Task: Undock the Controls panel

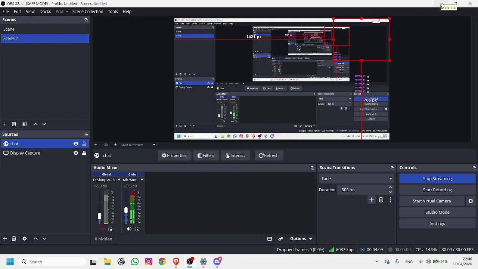Action: pos(474,168)
